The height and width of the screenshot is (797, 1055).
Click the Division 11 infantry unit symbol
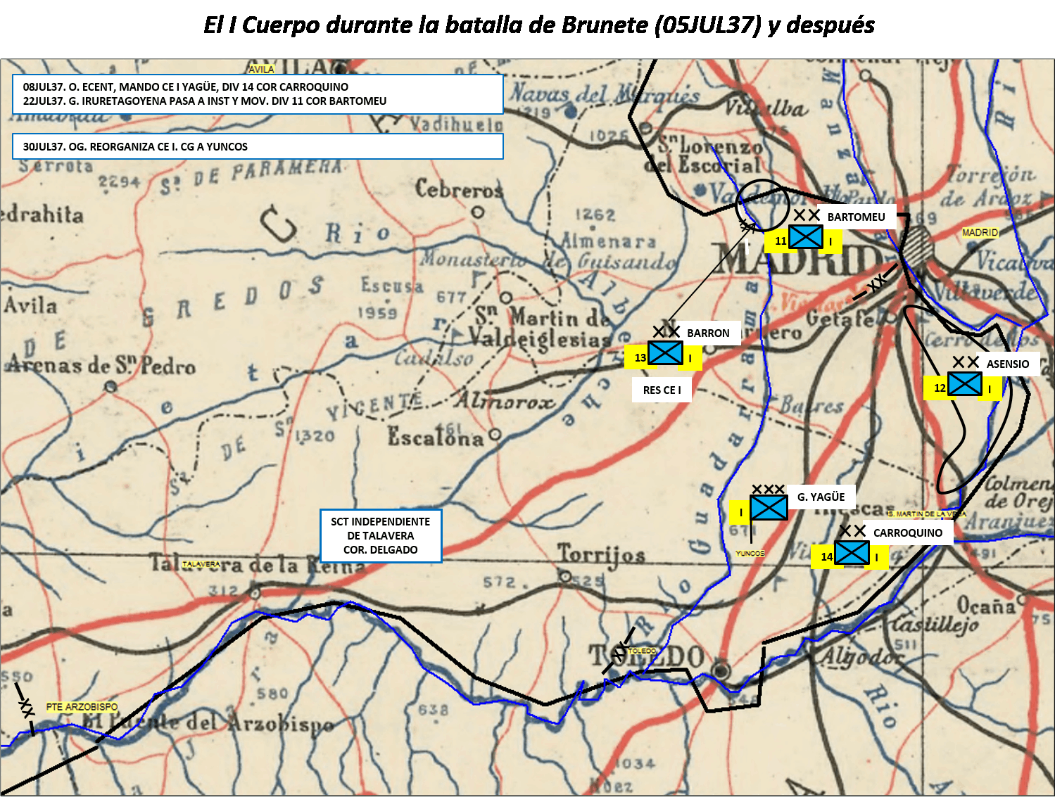[806, 237]
